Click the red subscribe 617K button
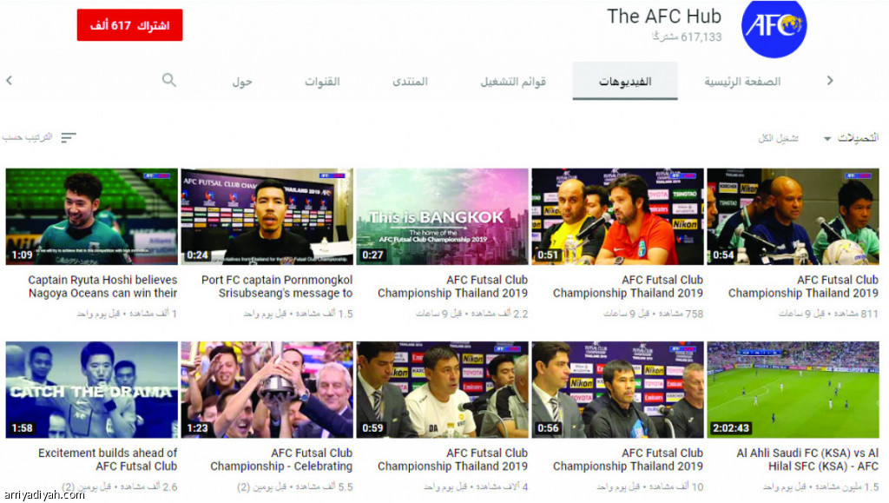 [x=130, y=25]
